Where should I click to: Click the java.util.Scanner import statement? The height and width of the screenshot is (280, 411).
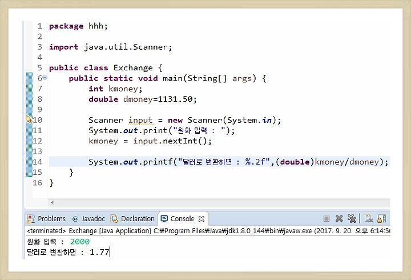tap(110, 47)
